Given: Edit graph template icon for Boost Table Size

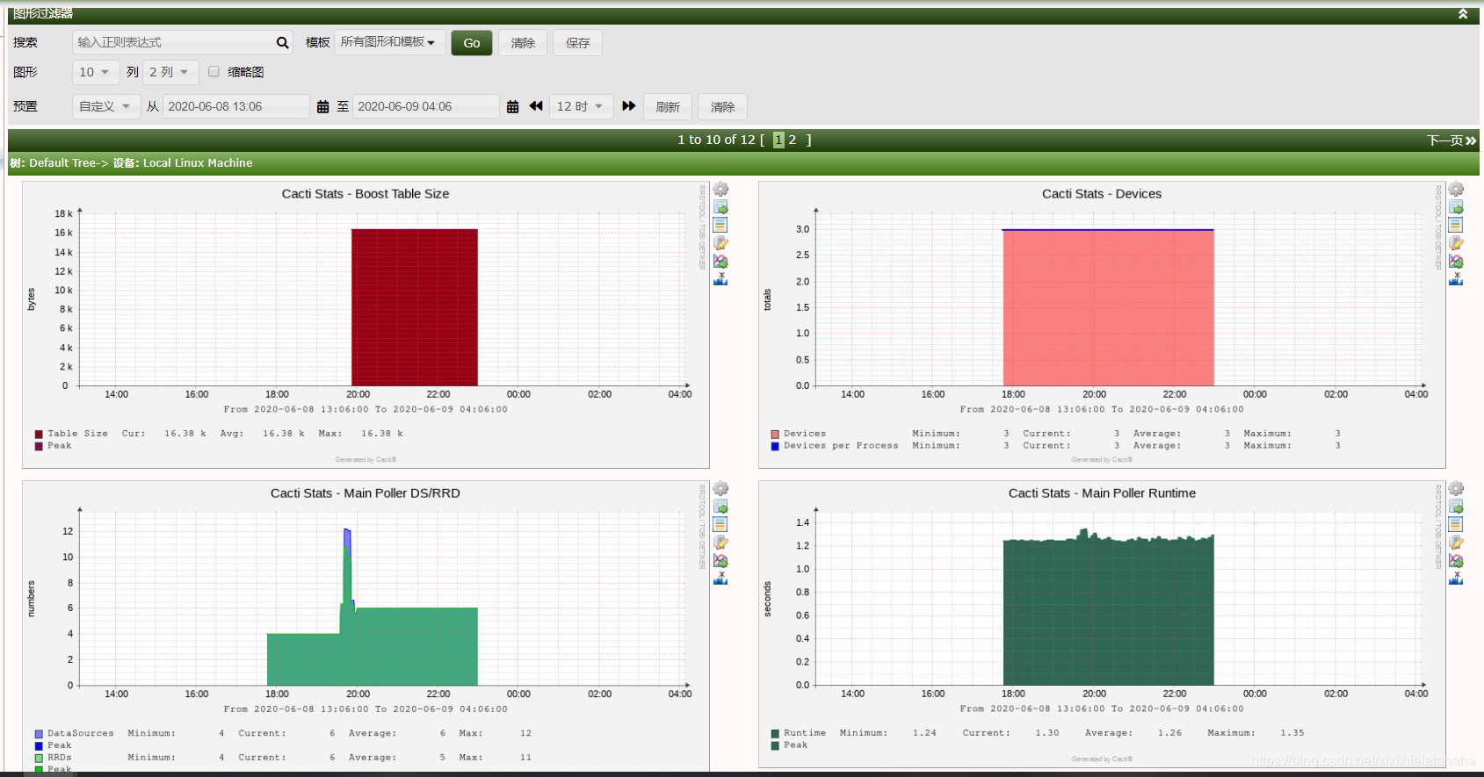Looking at the screenshot, I should coord(720,243).
